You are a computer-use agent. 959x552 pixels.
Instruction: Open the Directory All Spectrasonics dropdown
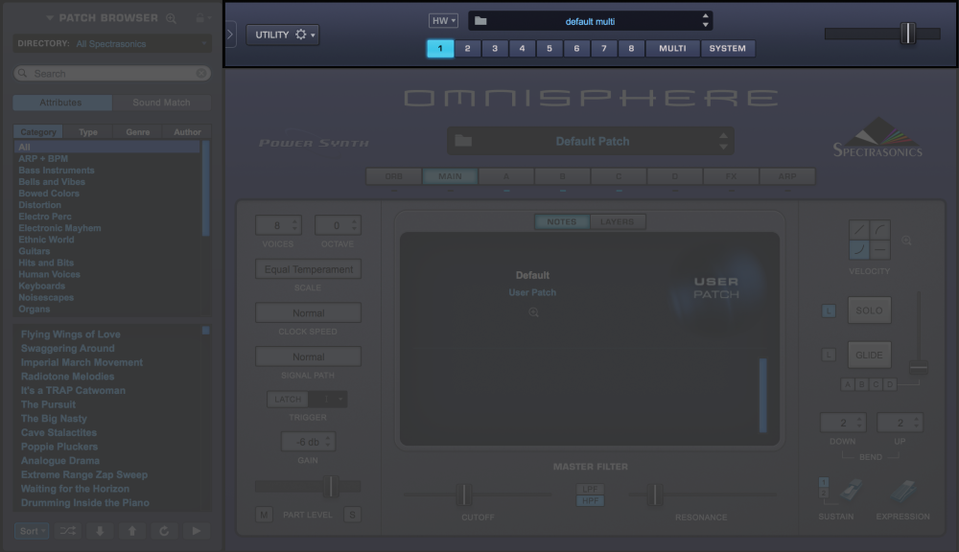112,43
